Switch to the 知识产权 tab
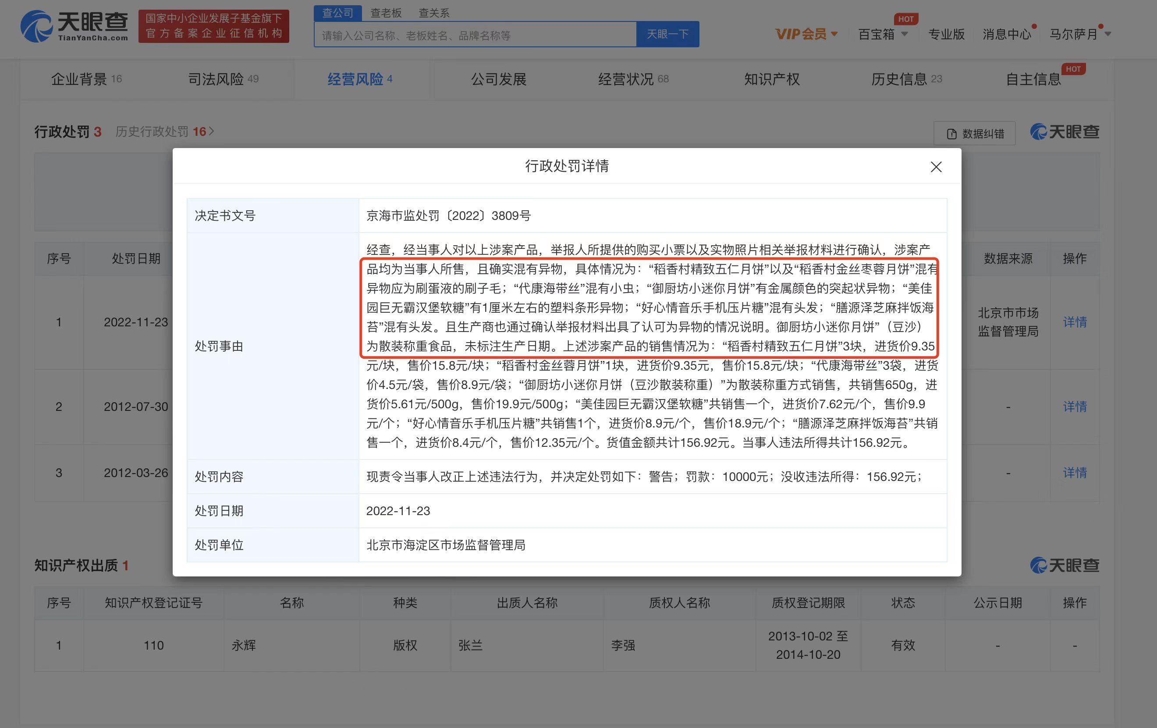Viewport: 1157px width, 728px height. coord(772,79)
